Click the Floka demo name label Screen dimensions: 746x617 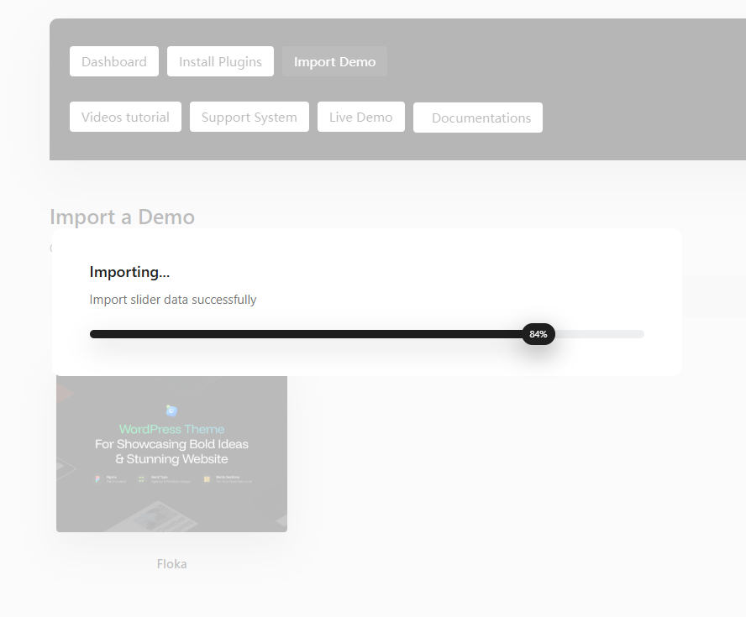click(x=171, y=564)
